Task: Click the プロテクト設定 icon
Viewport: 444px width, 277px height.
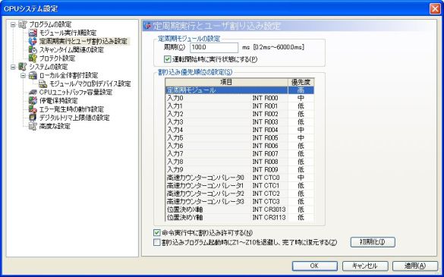Action: point(33,58)
